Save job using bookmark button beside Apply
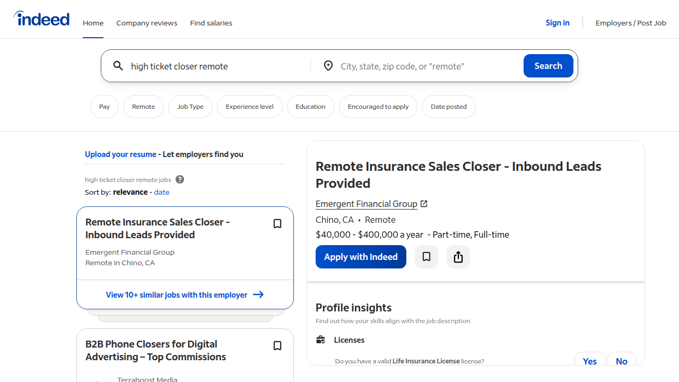The height and width of the screenshot is (382, 679). click(x=426, y=257)
